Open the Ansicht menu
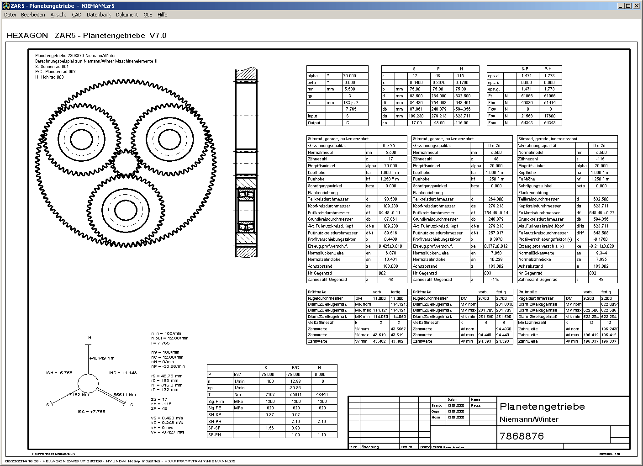 tap(58, 15)
